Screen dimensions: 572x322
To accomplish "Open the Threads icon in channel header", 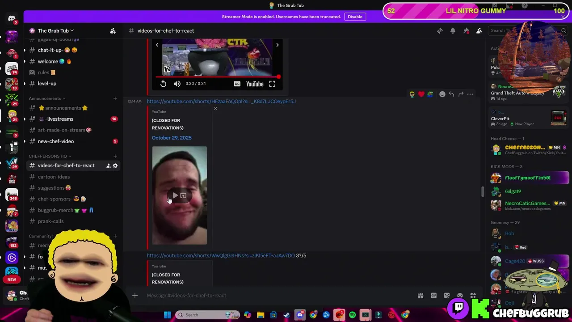I will pyautogui.click(x=440, y=30).
